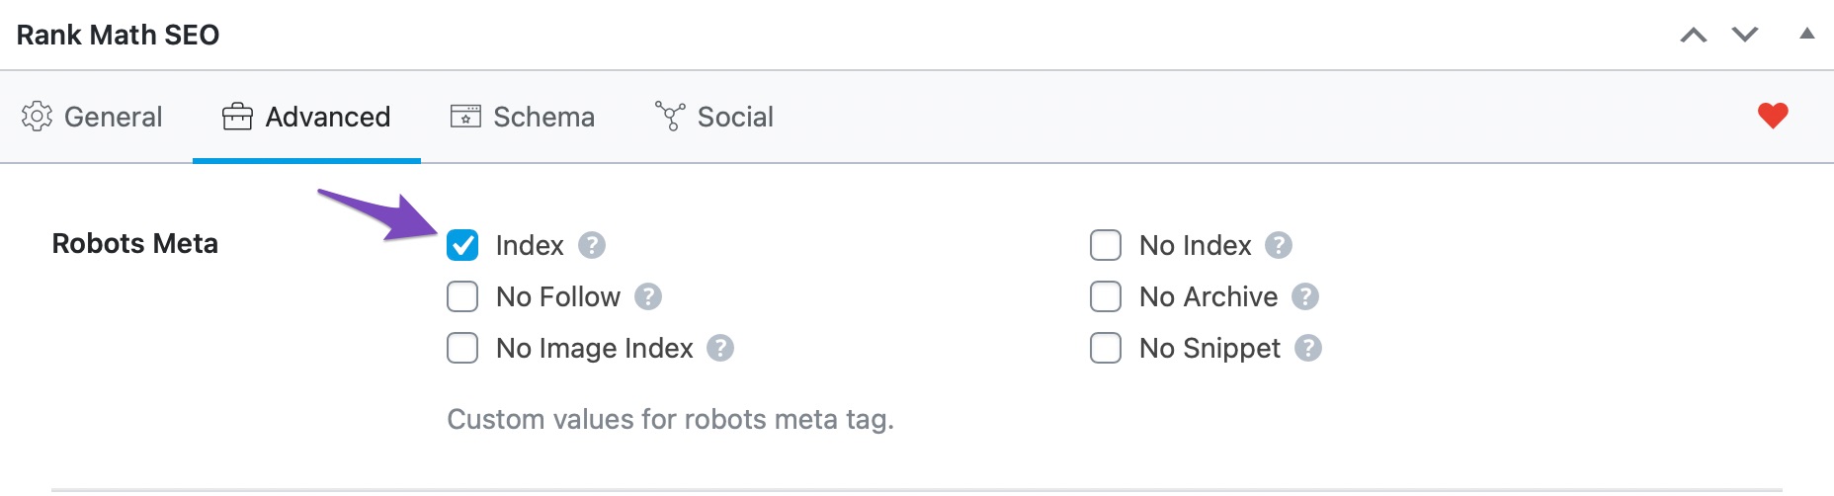Select the Advanced tab
The height and width of the screenshot is (496, 1834).
[306, 117]
